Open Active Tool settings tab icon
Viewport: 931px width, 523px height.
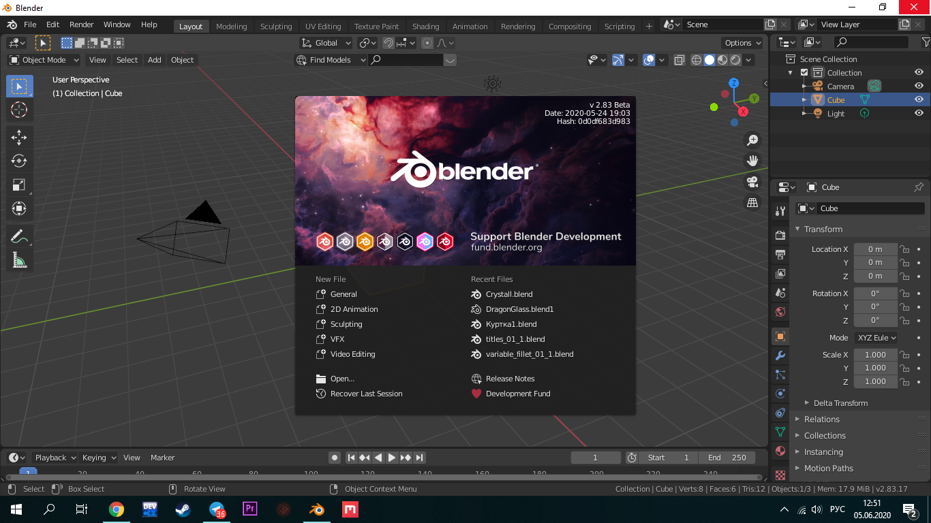coord(780,211)
